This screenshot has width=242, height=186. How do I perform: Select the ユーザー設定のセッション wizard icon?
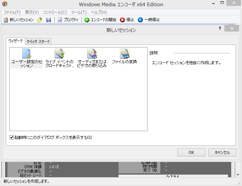click(x=27, y=59)
